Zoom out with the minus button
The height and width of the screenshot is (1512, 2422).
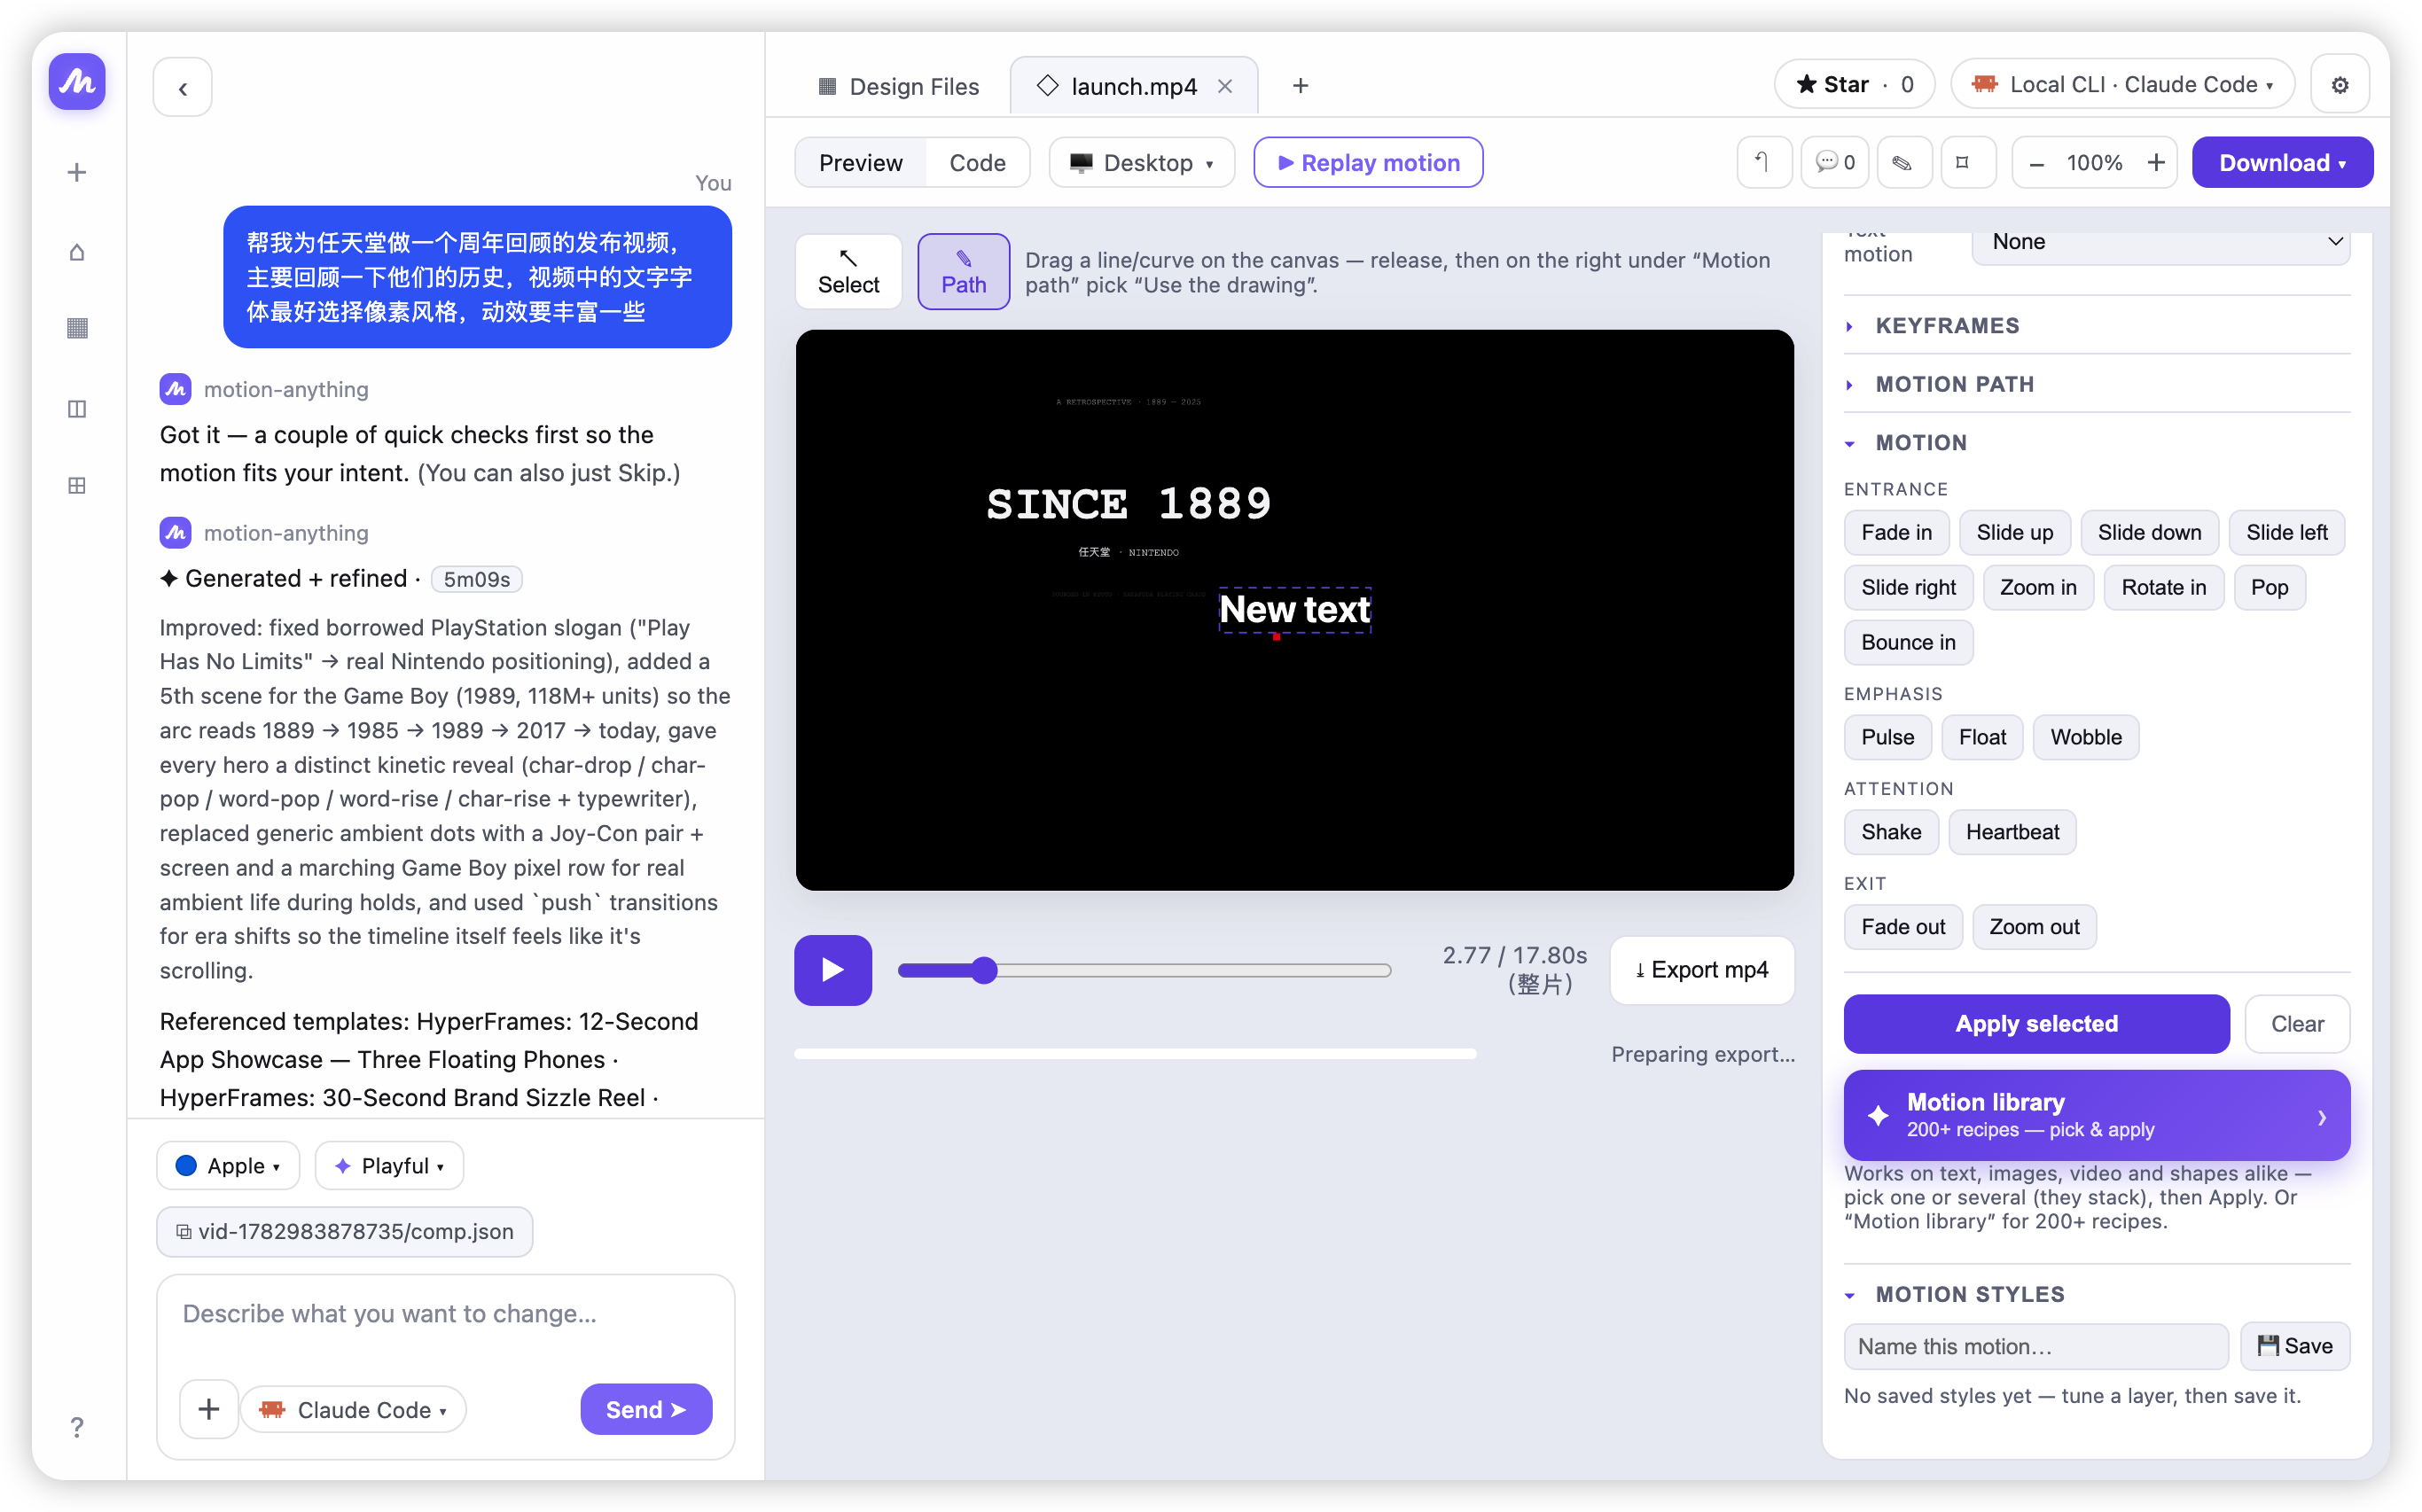(x=2036, y=163)
